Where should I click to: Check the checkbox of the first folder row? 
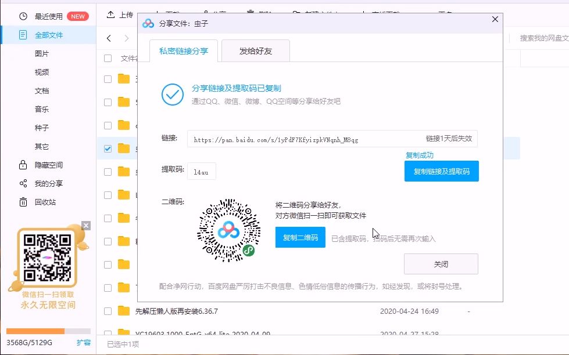click(107, 78)
